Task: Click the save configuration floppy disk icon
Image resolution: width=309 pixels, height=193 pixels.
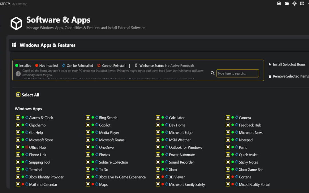Action: [279, 3]
